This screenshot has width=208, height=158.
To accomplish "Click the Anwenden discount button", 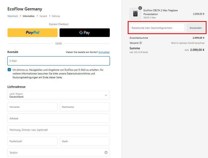I will (195, 28).
